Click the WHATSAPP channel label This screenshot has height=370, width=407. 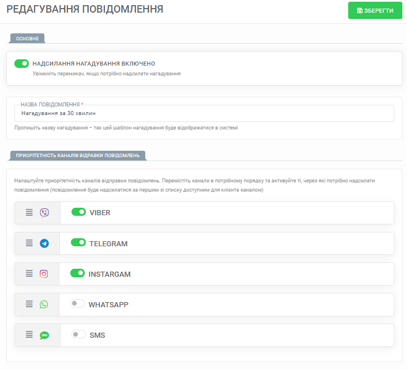coord(108,305)
